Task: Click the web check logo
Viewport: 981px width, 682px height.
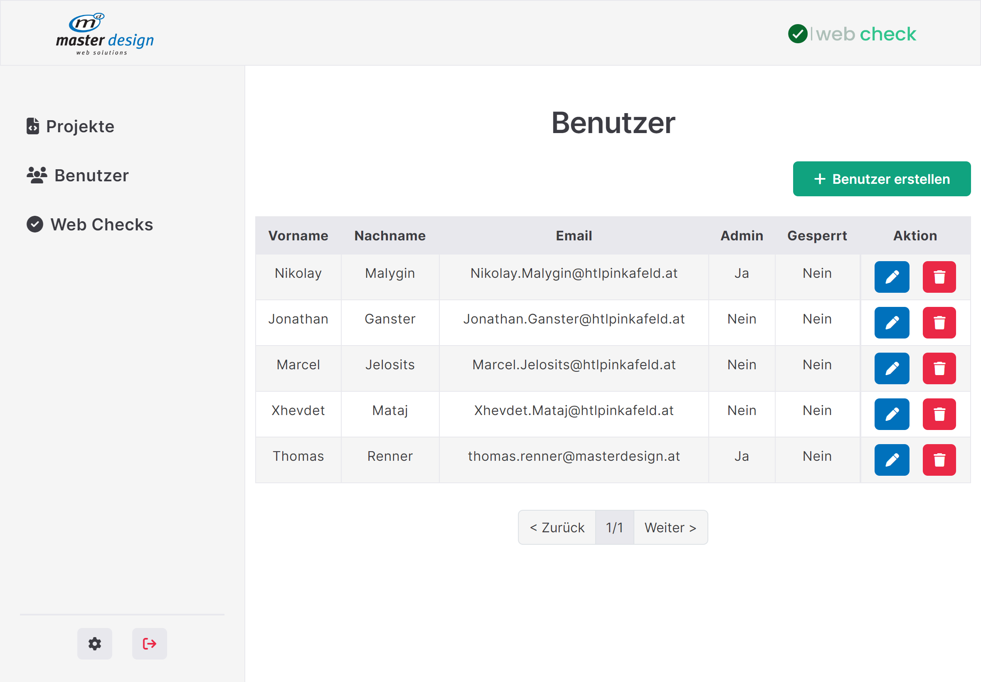Action: point(852,34)
